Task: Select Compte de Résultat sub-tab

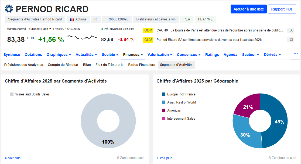Action: (63, 65)
